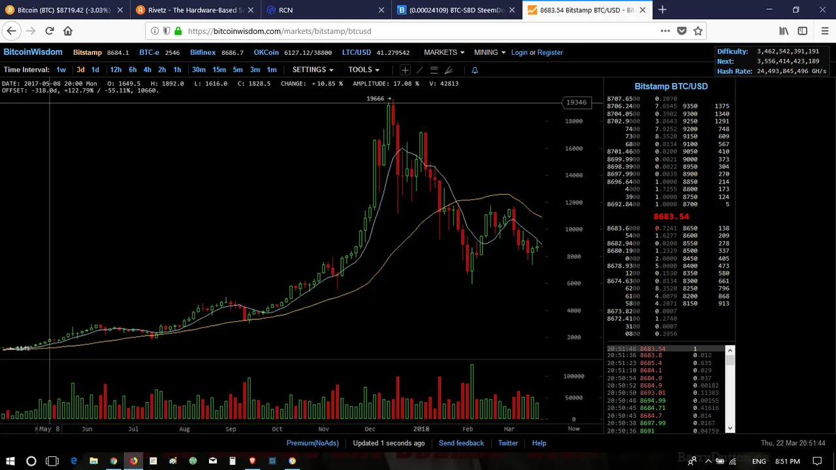Set time interval to 6h
Image resolution: width=836 pixels, height=470 pixels.
133,70
